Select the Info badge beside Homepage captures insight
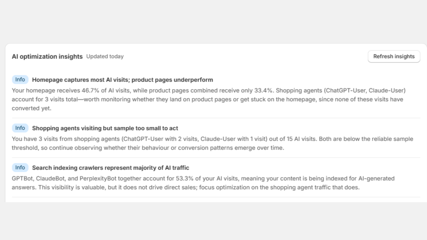The width and height of the screenshot is (427, 240). click(20, 79)
